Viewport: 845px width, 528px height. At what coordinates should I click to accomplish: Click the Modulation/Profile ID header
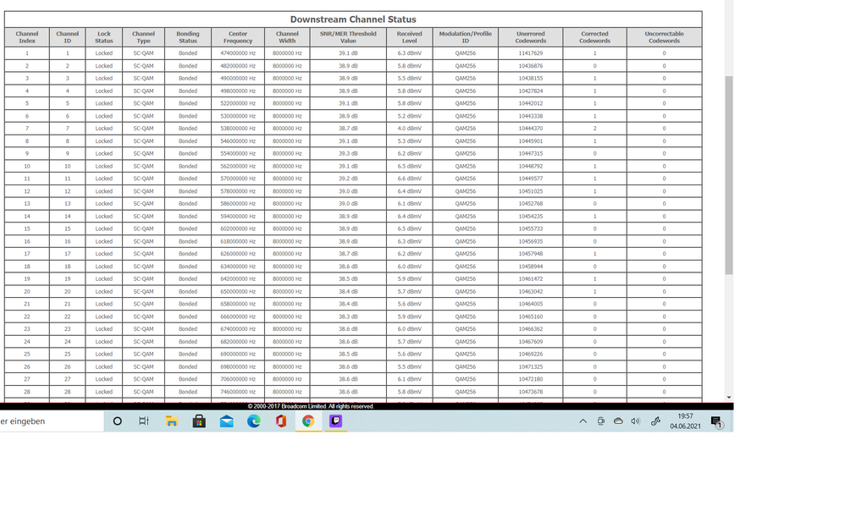click(x=465, y=37)
